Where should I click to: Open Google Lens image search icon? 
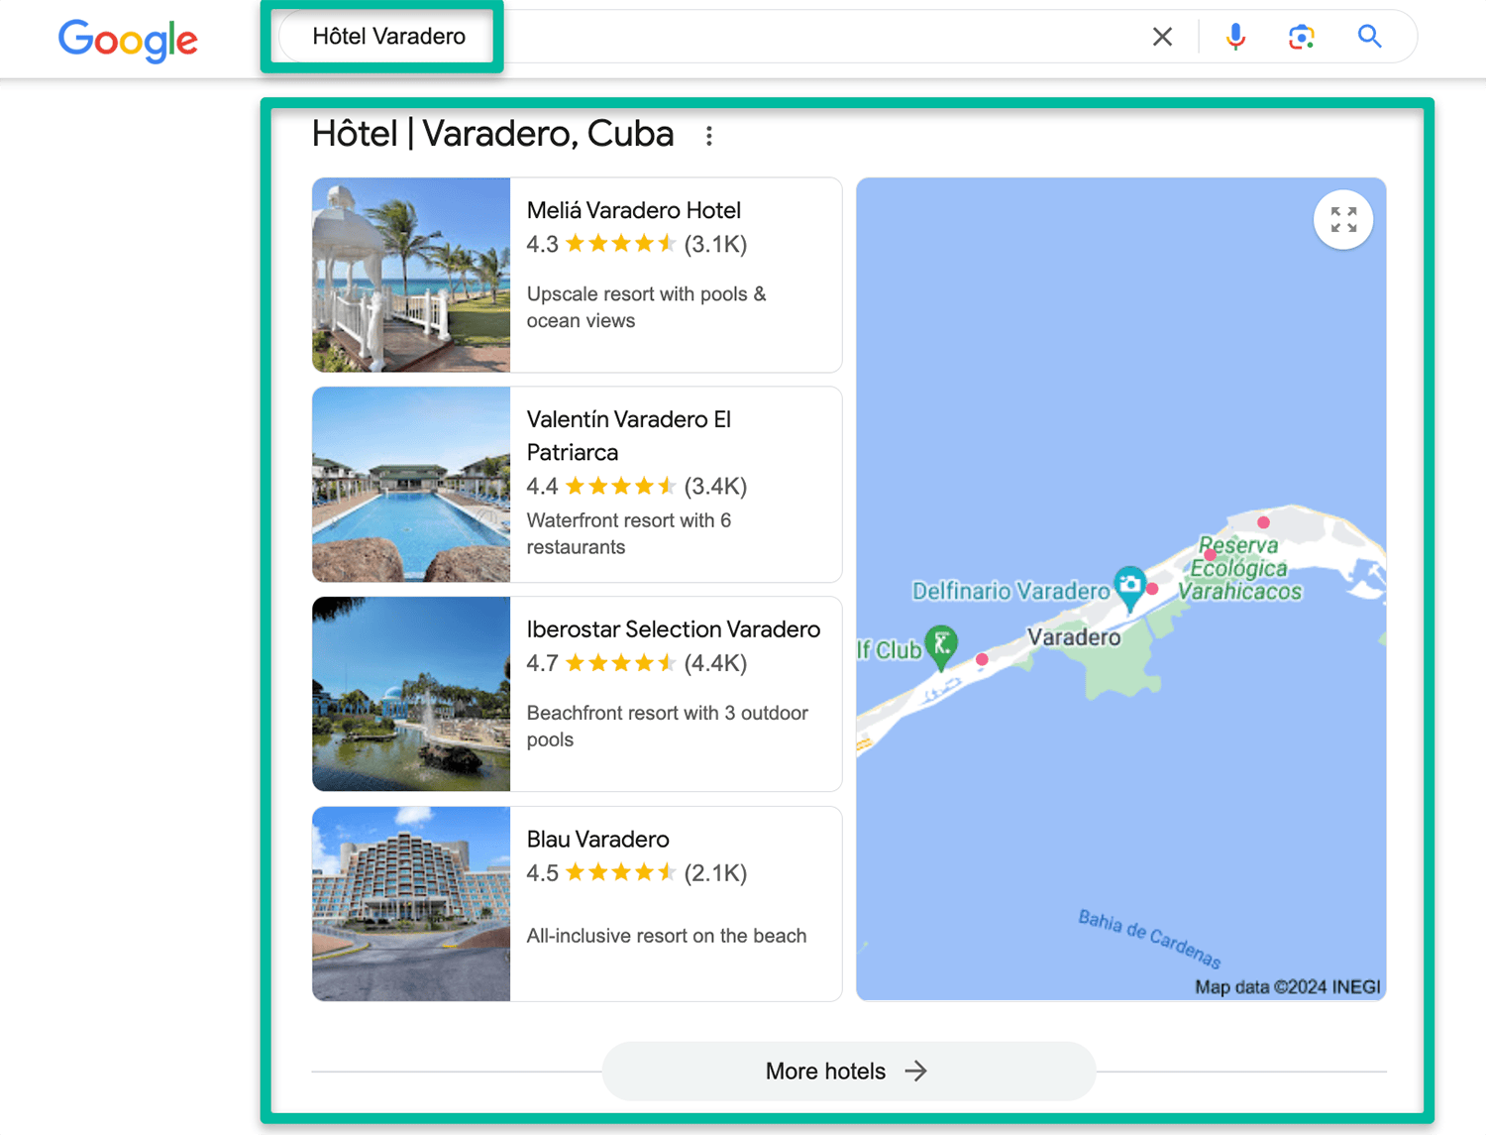click(x=1301, y=37)
